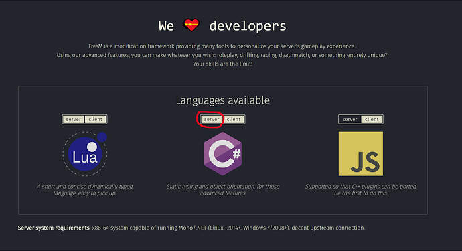Toggle the client badge above Lua
The image size is (462, 251).
[x=96, y=119]
